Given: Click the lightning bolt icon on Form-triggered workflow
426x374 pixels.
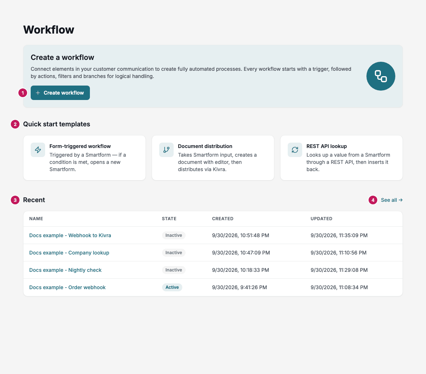Looking at the screenshot, I should pyautogui.click(x=38, y=150).
